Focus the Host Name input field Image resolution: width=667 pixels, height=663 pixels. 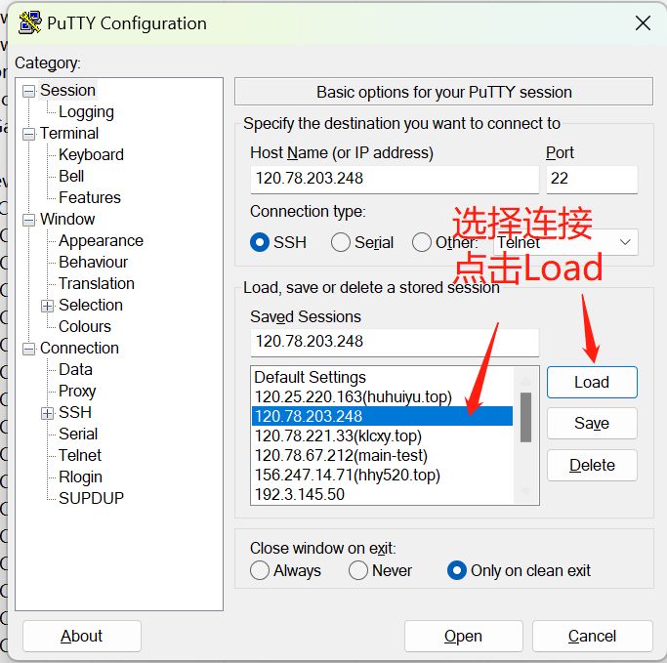tap(395, 179)
